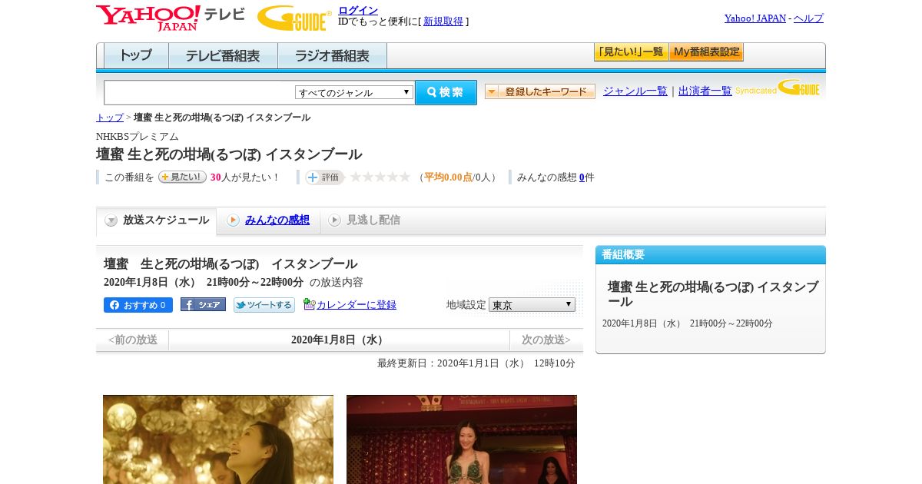Click the Facebook おすすめ button
Image resolution: width=922 pixels, height=484 pixels.
point(138,305)
